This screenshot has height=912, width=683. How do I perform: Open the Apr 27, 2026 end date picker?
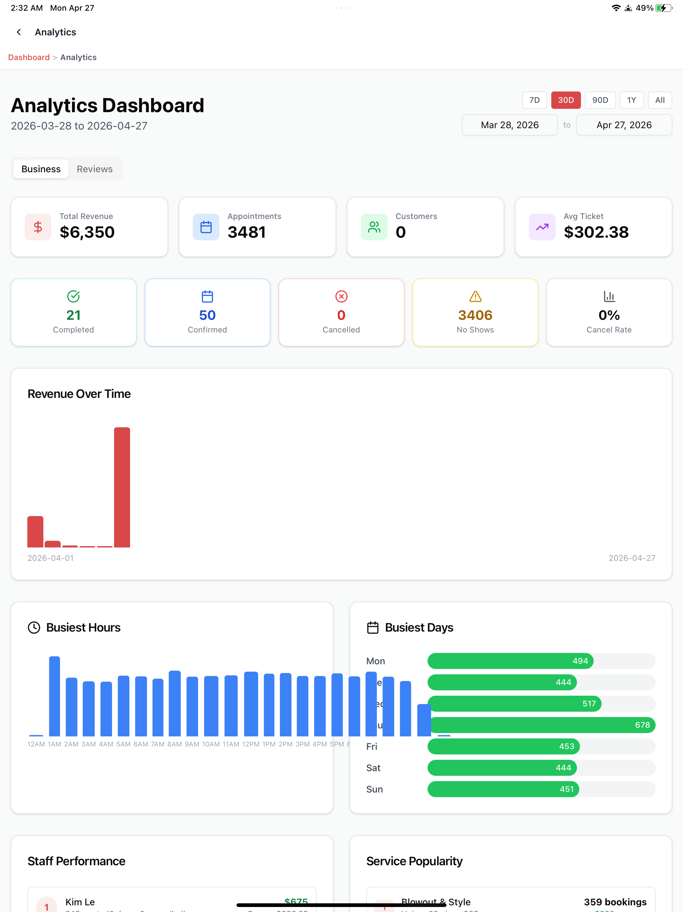(x=624, y=125)
